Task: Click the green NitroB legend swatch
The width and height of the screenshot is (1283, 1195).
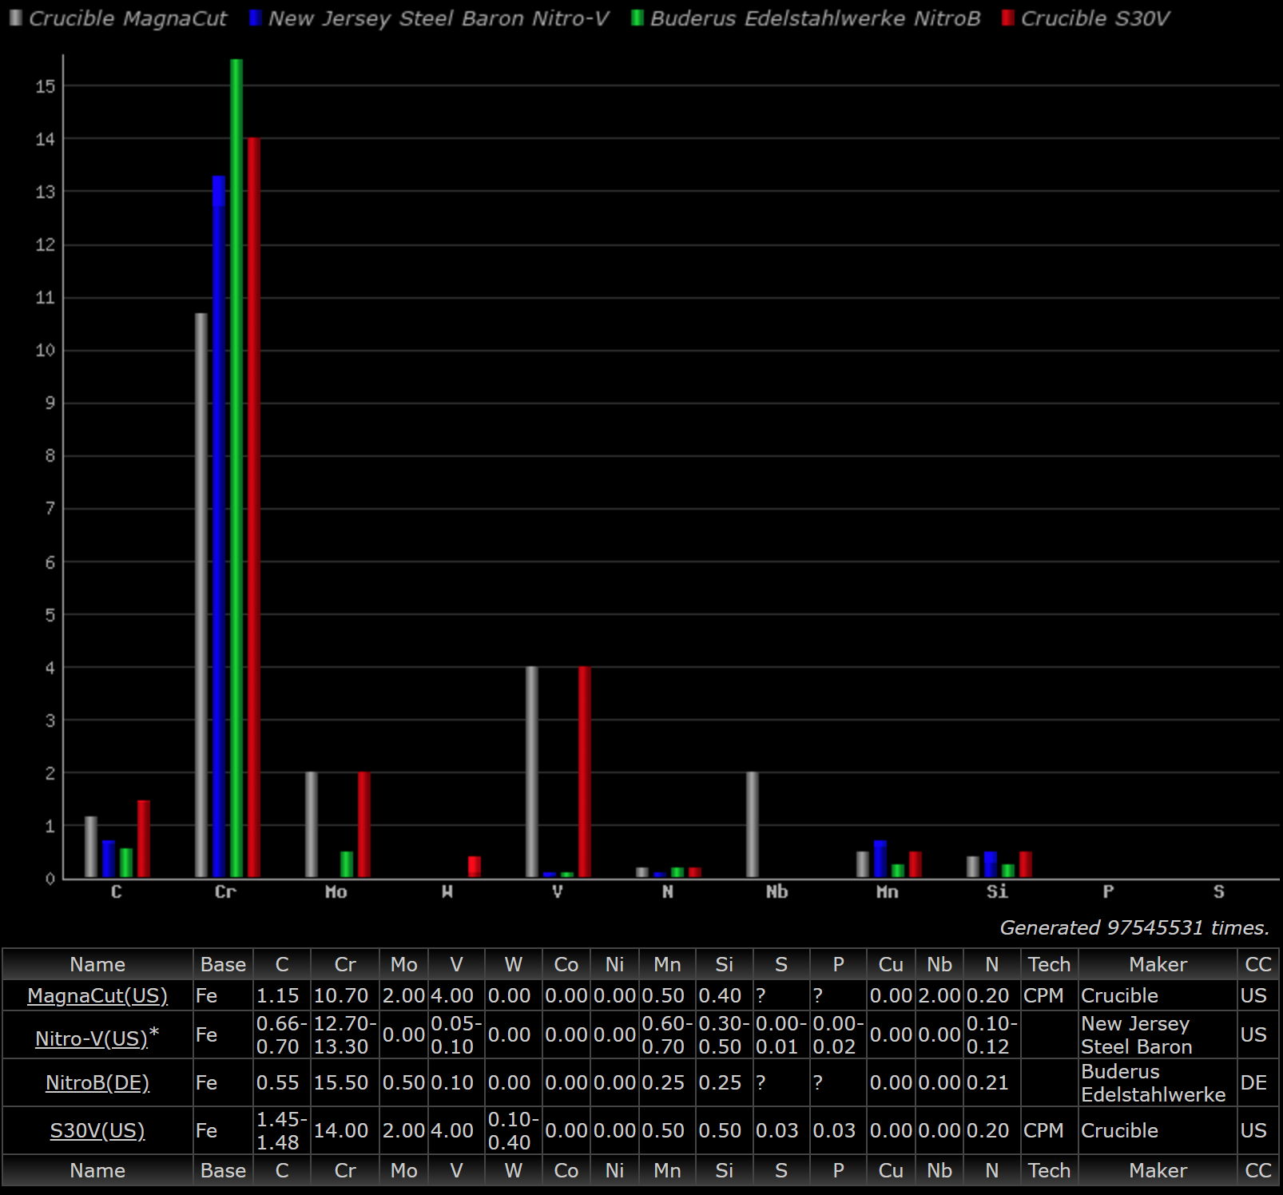Action: point(637,18)
